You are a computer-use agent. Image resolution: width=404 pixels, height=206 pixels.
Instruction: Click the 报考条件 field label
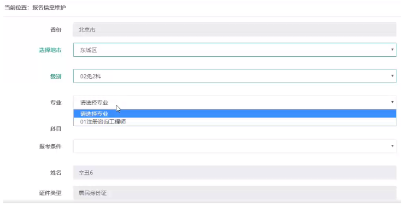click(50, 146)
